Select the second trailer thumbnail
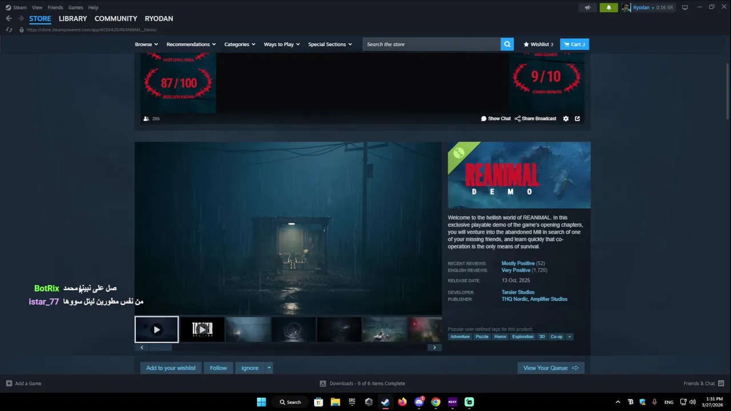The image size is (731, 411). [x=202, y=329]
